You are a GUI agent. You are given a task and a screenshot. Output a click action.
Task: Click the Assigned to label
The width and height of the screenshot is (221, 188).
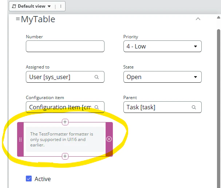pyautogui.click(x=38, y=67)
